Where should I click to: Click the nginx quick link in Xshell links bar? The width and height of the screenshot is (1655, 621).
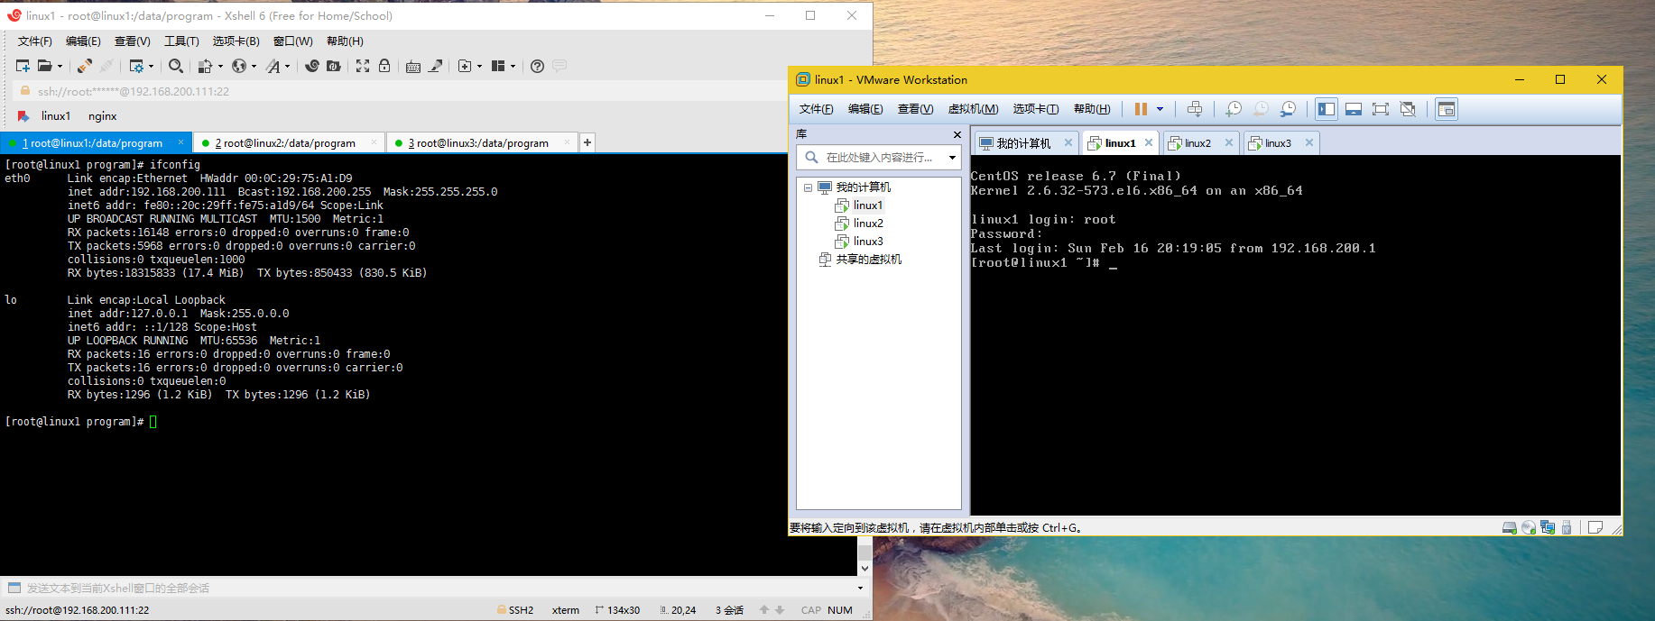click(x=103, y=116)
